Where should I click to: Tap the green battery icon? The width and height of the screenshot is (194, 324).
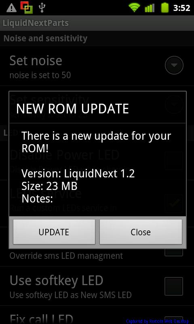tap(165, 8)
